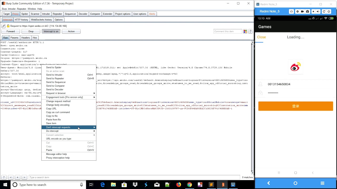Click headphone icon in Redmi Note_5 toolbar

[291, 12]
